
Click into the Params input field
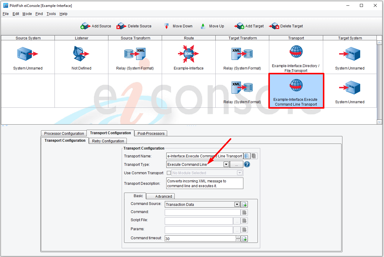(x=199, y=230)
